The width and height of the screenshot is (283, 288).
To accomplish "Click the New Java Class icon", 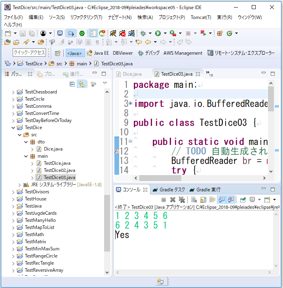I will [230, 33].
